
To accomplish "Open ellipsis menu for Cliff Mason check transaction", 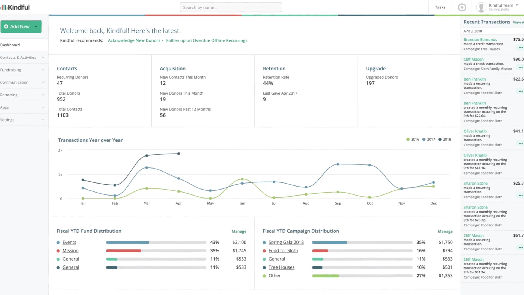I will pyautogui.click(x=520, y=67).
